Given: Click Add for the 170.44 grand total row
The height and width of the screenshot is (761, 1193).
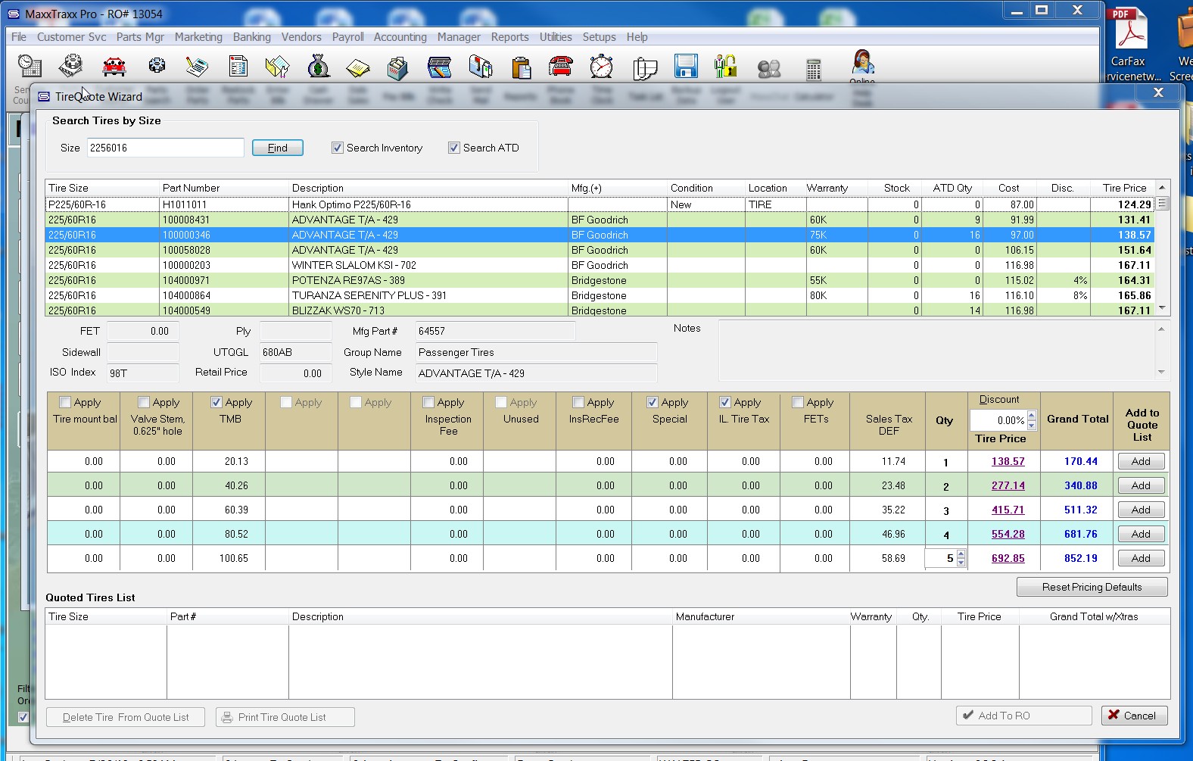Looking at the screenshot, I should tap(1141, 461).
